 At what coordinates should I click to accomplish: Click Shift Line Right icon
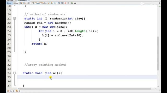(x=62, y=3)
